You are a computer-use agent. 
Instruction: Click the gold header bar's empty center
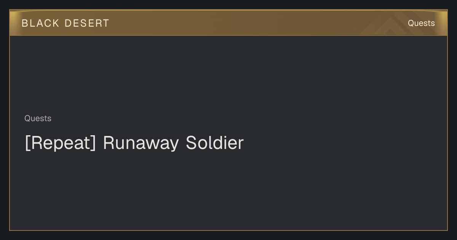point(228,23)
